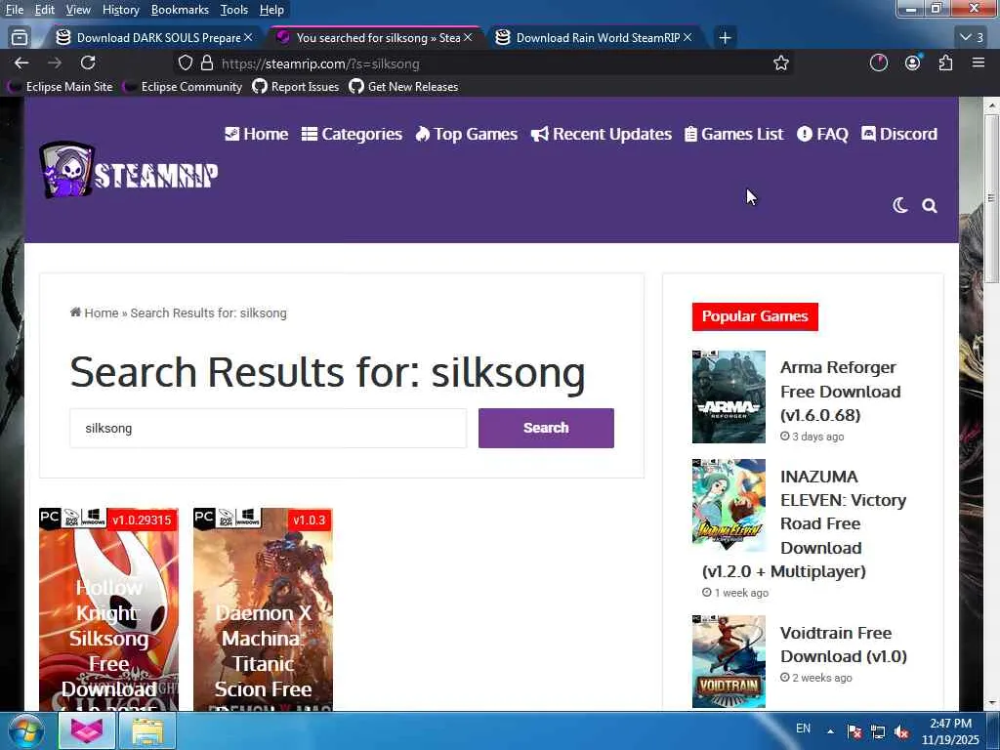1000x750 pixels.
Task: Open the Extensions puzzle icon
Action: click(x=945, y=62)
